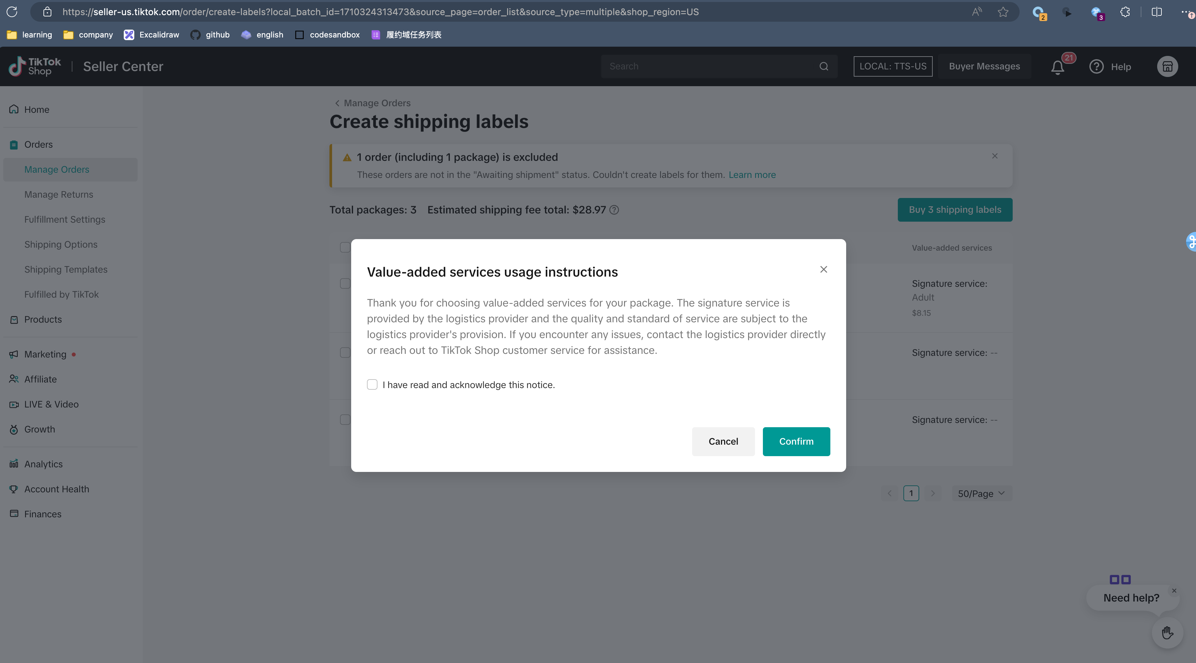Click the raised hand assistant icon

(1167, 633)
